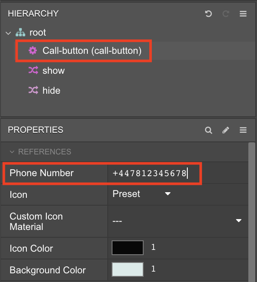This screenshot has width=257, height=282.
Task: Click the search icon in Properties panel
Action: [209, 130]
